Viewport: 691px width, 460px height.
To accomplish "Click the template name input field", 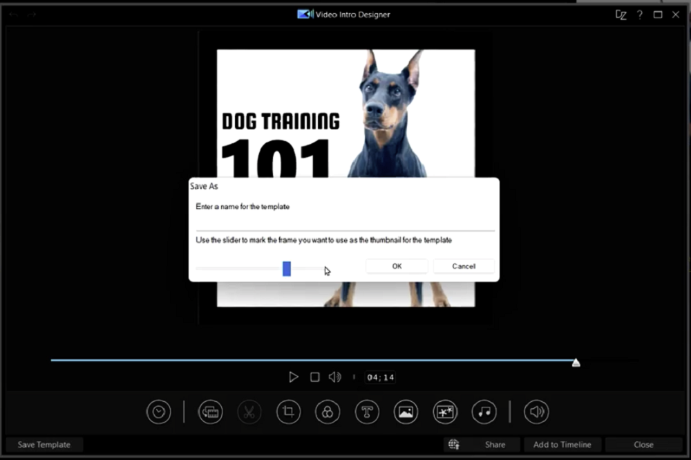I will 345,222.
